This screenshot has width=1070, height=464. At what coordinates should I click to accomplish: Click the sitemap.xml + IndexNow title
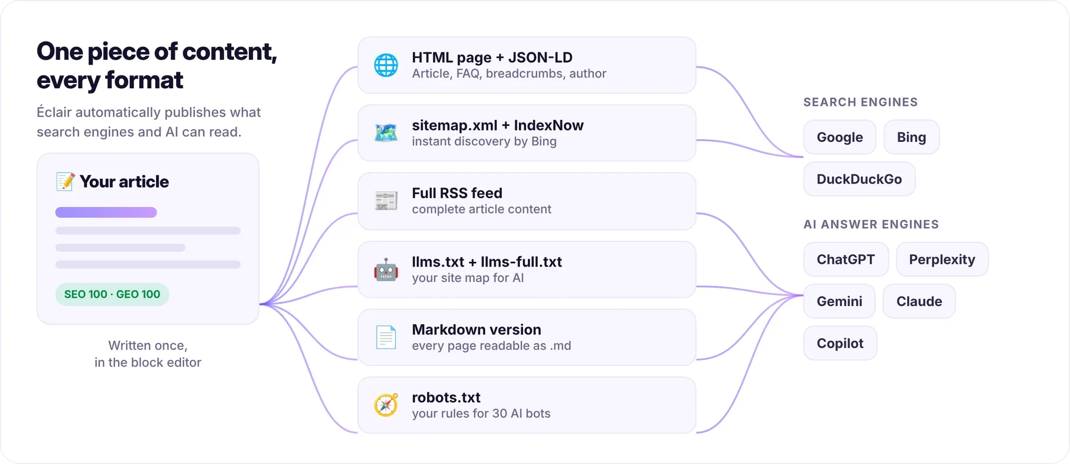pos(498,125)
